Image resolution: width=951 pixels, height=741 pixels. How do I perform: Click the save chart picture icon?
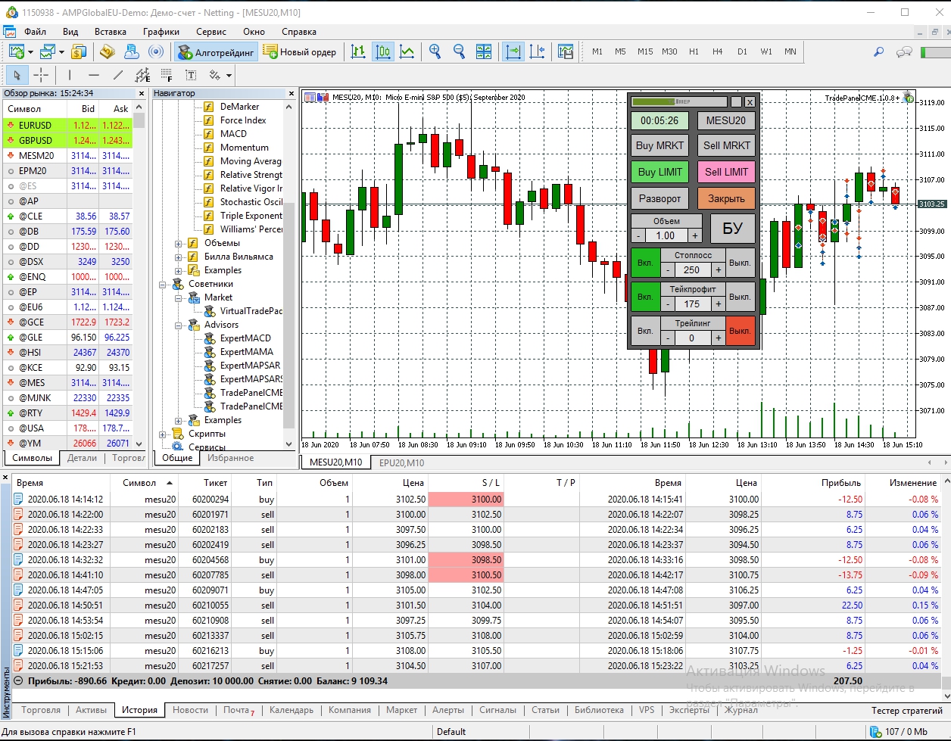(x=566, y=51)
